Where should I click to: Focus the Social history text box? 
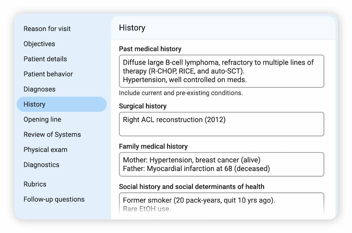[x=221, y=205]
